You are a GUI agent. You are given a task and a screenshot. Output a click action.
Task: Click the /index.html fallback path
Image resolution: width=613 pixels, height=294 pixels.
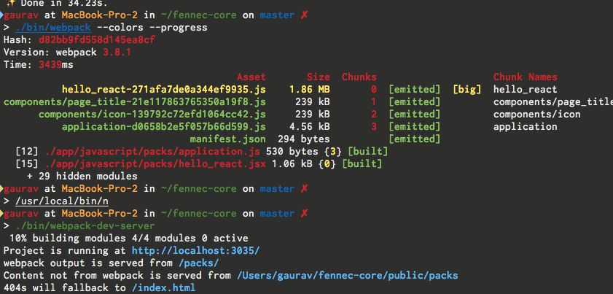click(x=163, y=288)
